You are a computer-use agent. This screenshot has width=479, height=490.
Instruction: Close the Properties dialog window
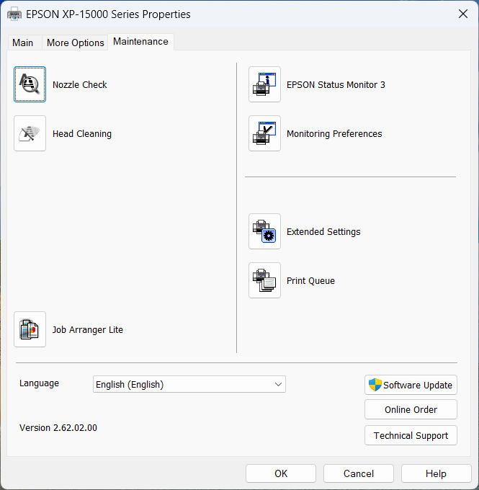462,14
